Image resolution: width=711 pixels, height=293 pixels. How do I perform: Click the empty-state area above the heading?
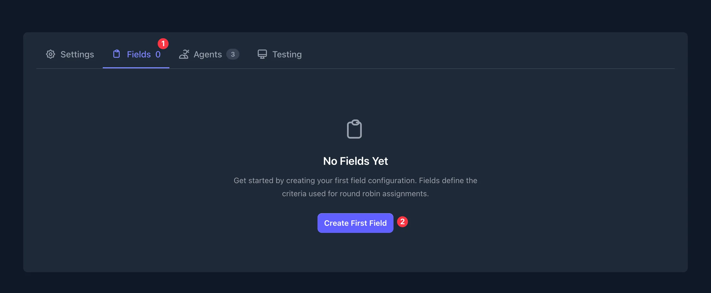tap(355, 99)
